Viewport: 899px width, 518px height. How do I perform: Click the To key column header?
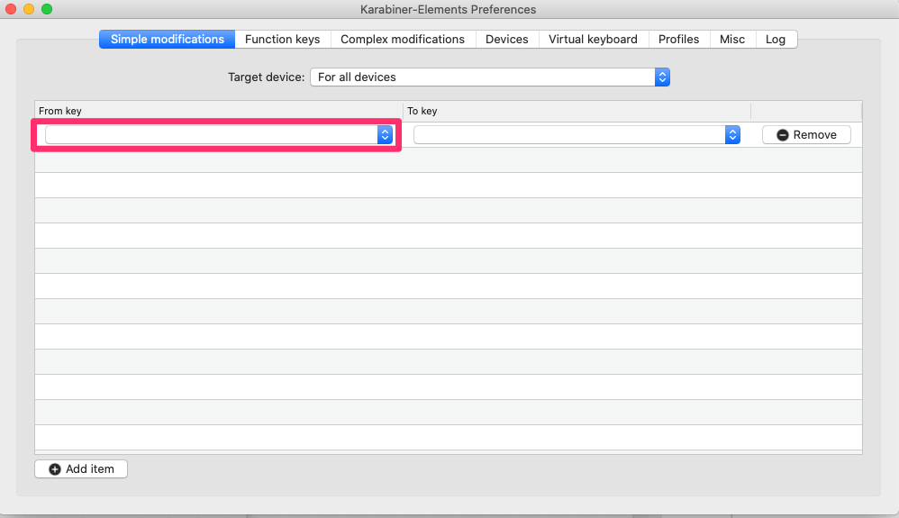click(577, 111)
